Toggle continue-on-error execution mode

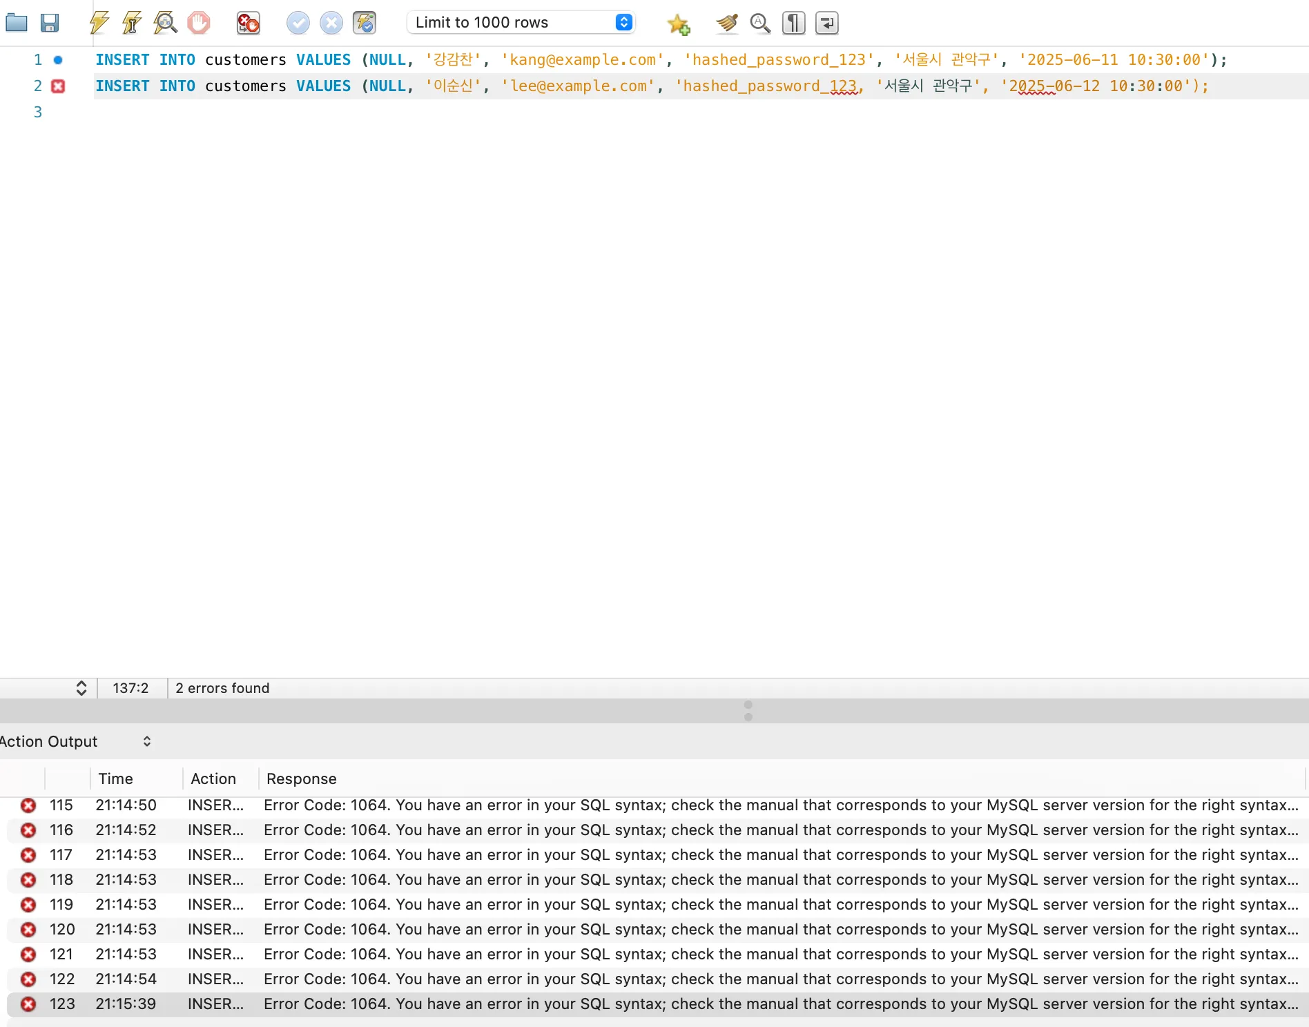click(x=248, y=23)
